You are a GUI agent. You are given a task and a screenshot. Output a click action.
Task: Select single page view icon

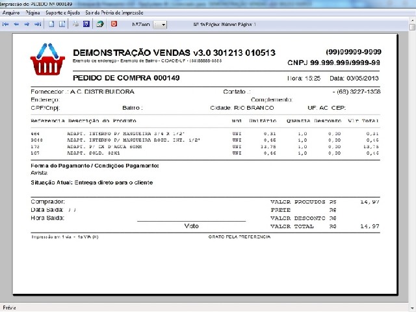coord(52,24)
